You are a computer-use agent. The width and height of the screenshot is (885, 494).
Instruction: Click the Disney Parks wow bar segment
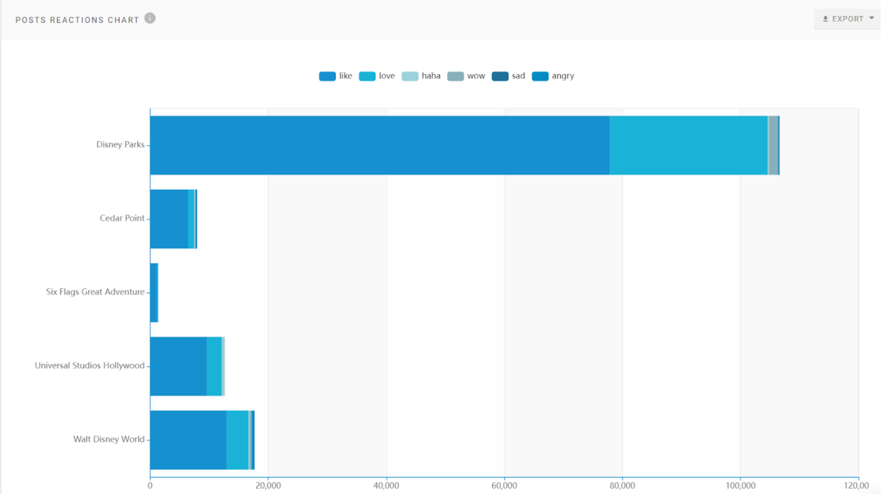pos(773,146)
